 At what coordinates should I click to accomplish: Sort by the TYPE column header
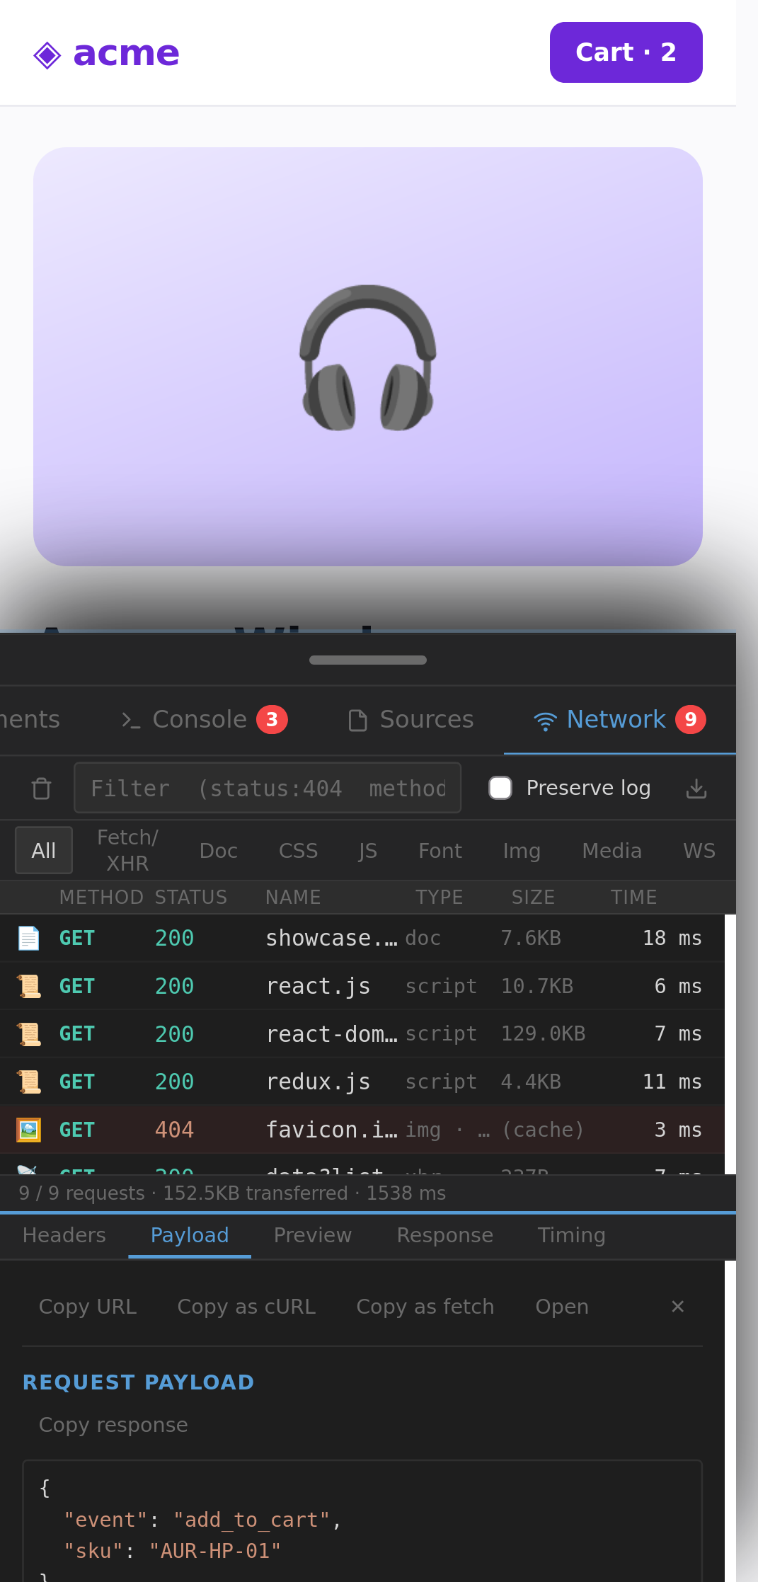[x=439, y=897]
